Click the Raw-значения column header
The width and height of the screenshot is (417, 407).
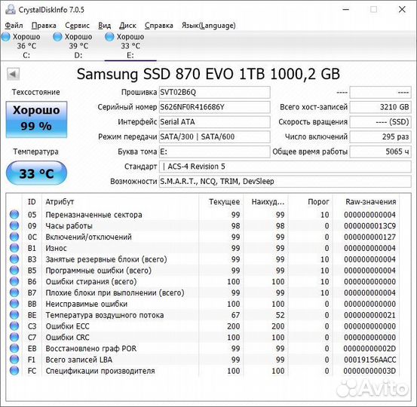click(x=366, y=201)
